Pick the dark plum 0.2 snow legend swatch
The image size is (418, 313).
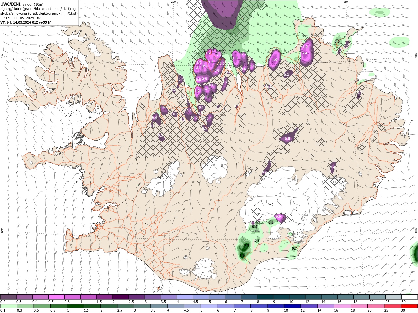click(8, 297)
